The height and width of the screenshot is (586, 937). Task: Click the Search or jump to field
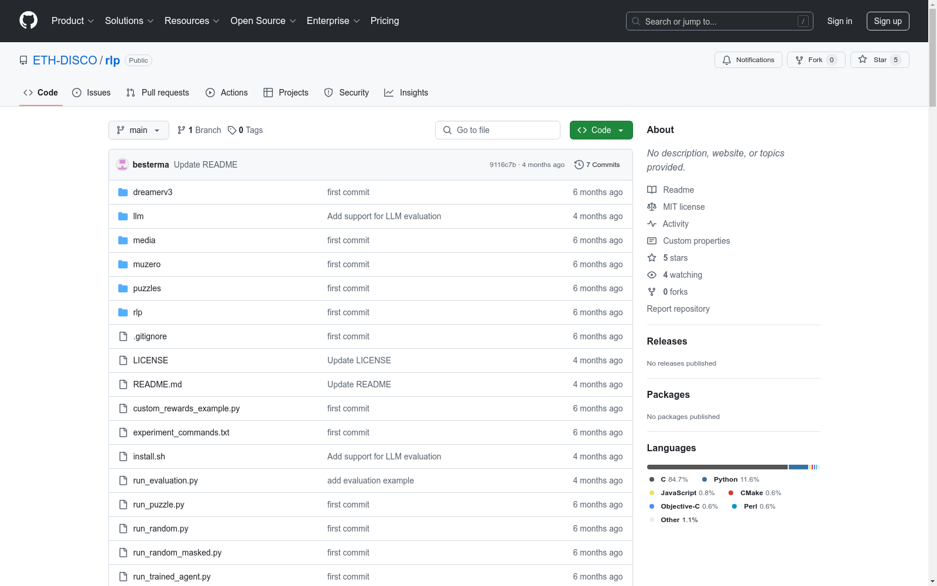pyautogui.click(x=720, y=21)
